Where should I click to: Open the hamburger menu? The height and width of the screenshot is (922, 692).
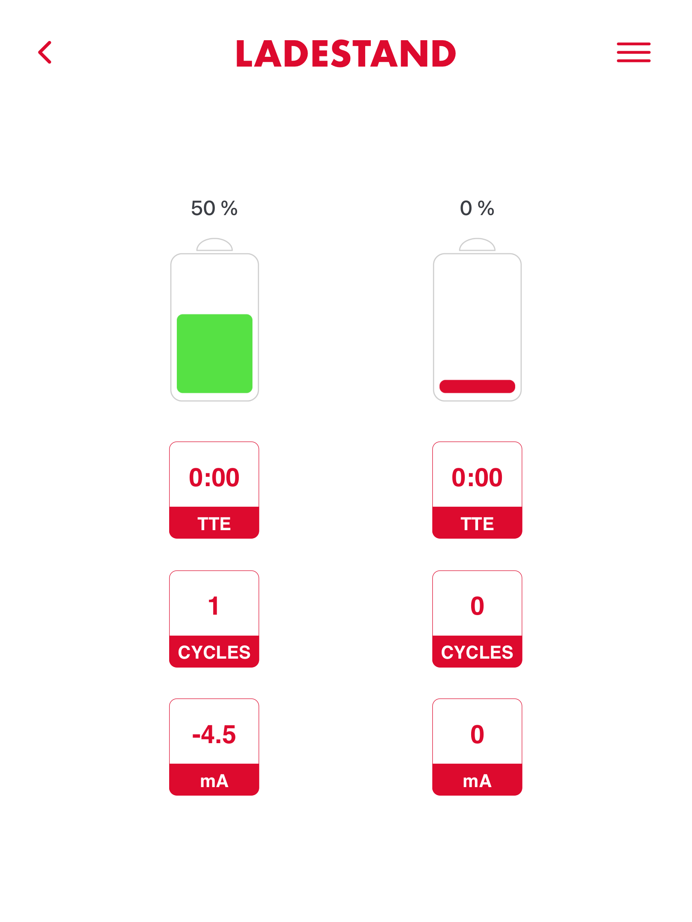(633, 53)
